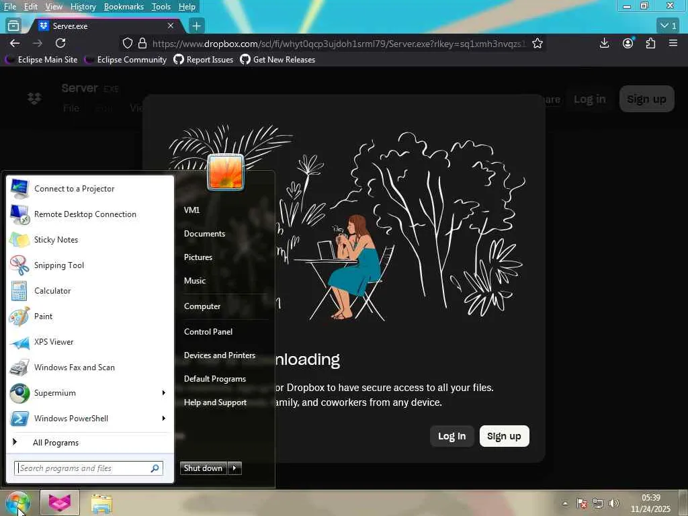Launch Connect to a Projector

pyautogui.click(x=90, y=189)
